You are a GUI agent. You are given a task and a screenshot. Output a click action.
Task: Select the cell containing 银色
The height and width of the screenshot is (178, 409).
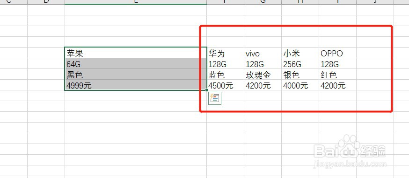point(300,74)
